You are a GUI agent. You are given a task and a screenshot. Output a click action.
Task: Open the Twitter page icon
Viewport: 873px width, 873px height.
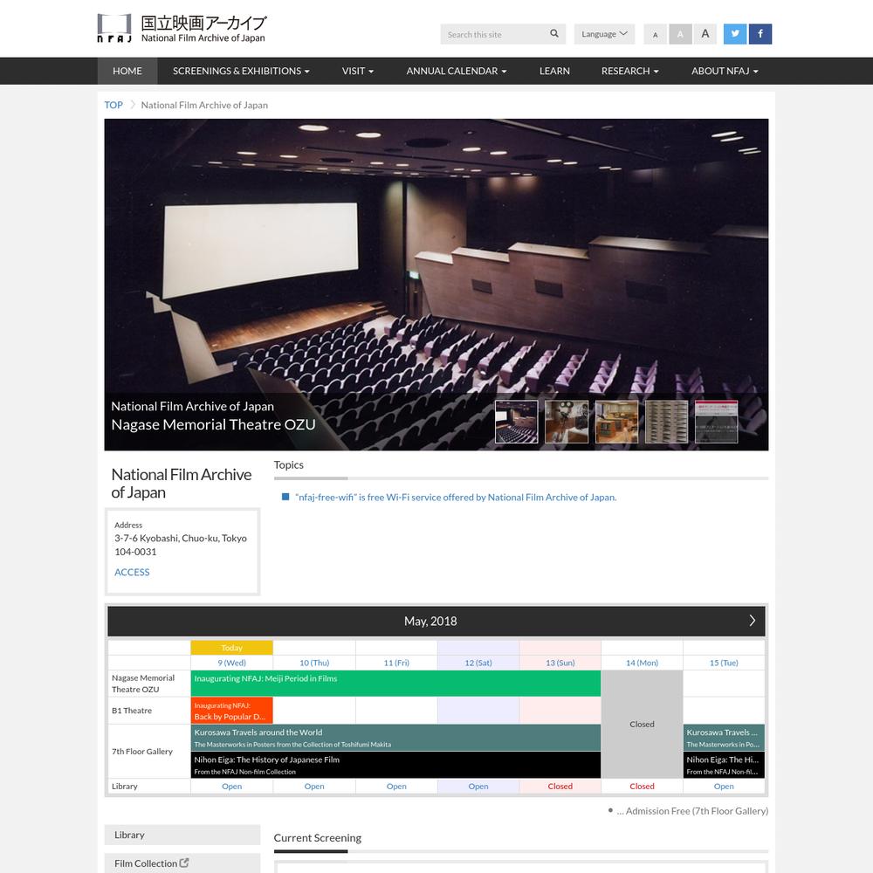735,34
